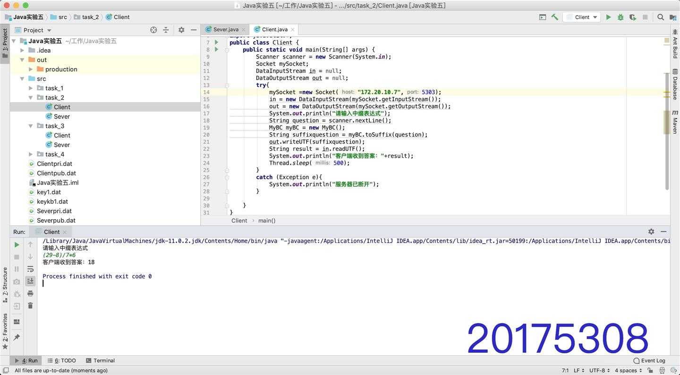Toggle Scroll to End in Run console

point(30,281)
